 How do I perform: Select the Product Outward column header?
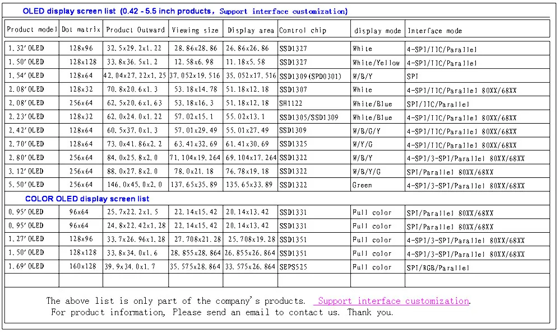136,30
